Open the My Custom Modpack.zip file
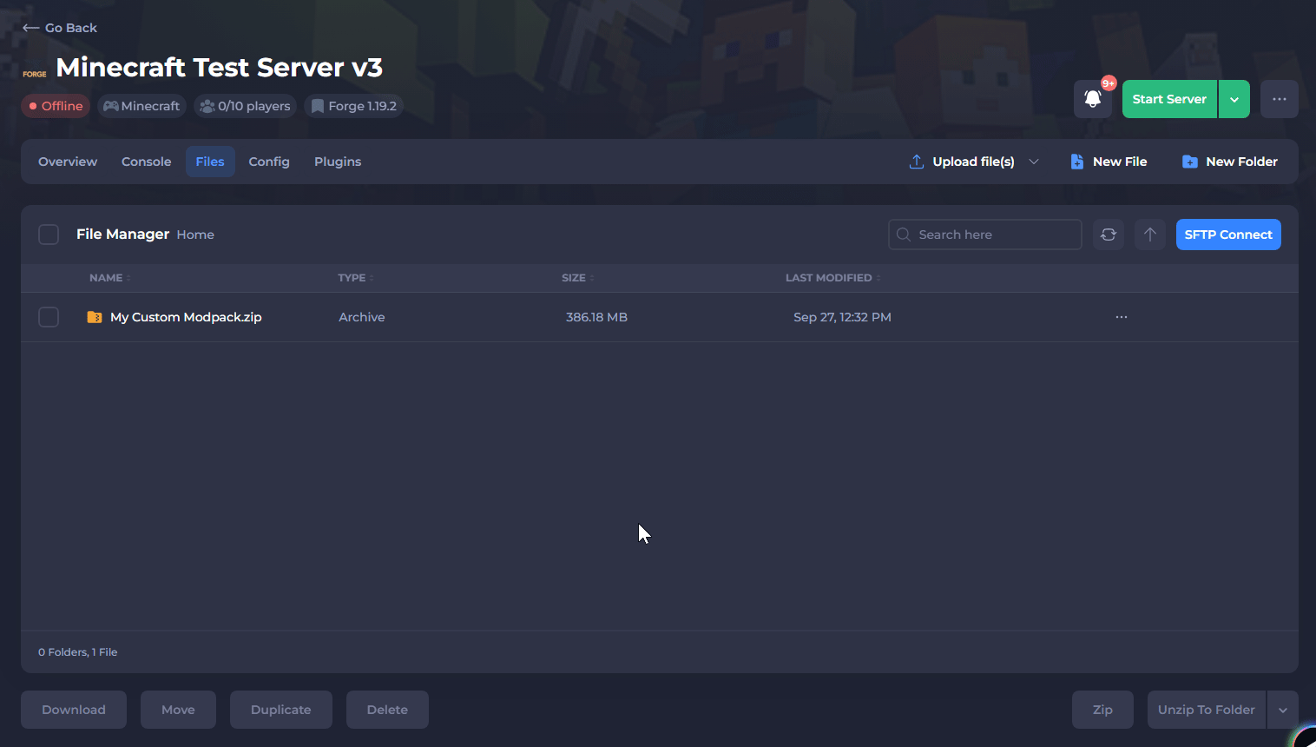Viewport: 1316px width, 747px height. (186, 317)
